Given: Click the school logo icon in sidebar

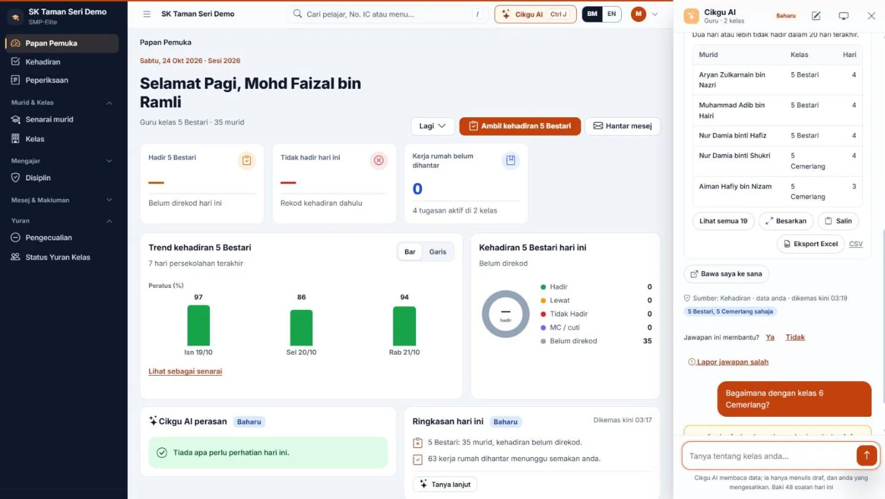Looking at the screenshot, I should pyautogui.click(x=15, y=16).
